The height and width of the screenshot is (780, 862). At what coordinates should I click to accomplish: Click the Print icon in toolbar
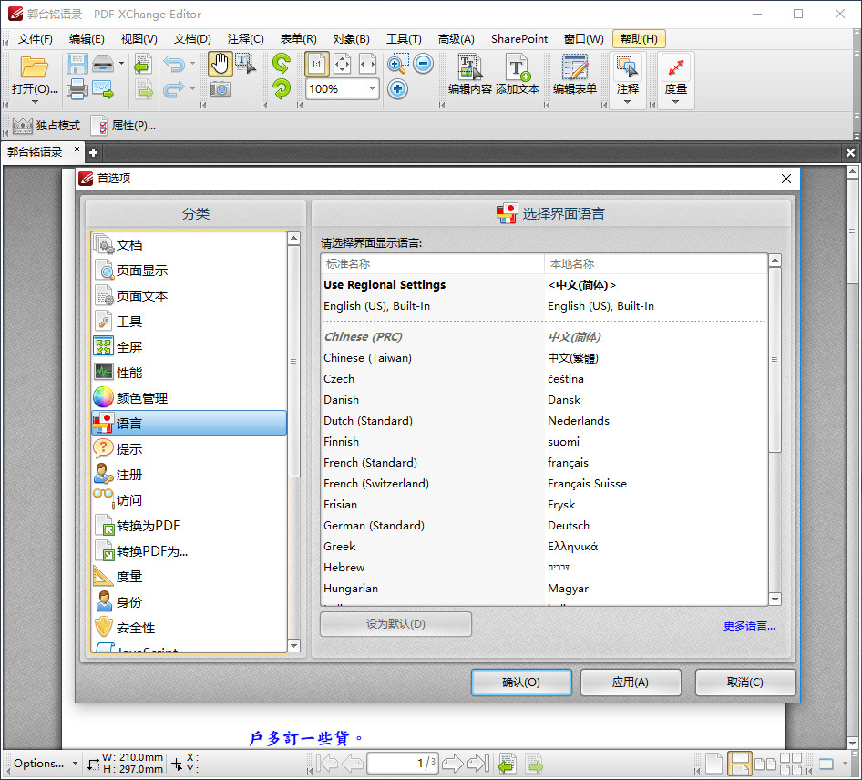(77, 89)
